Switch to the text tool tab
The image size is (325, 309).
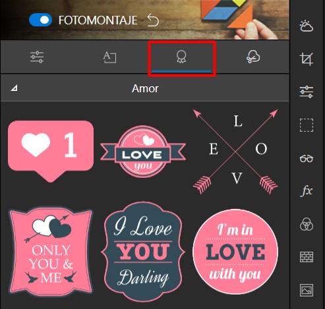pos(109,57)
